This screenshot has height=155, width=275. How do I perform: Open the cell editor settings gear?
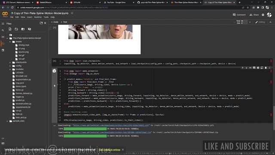258,68
